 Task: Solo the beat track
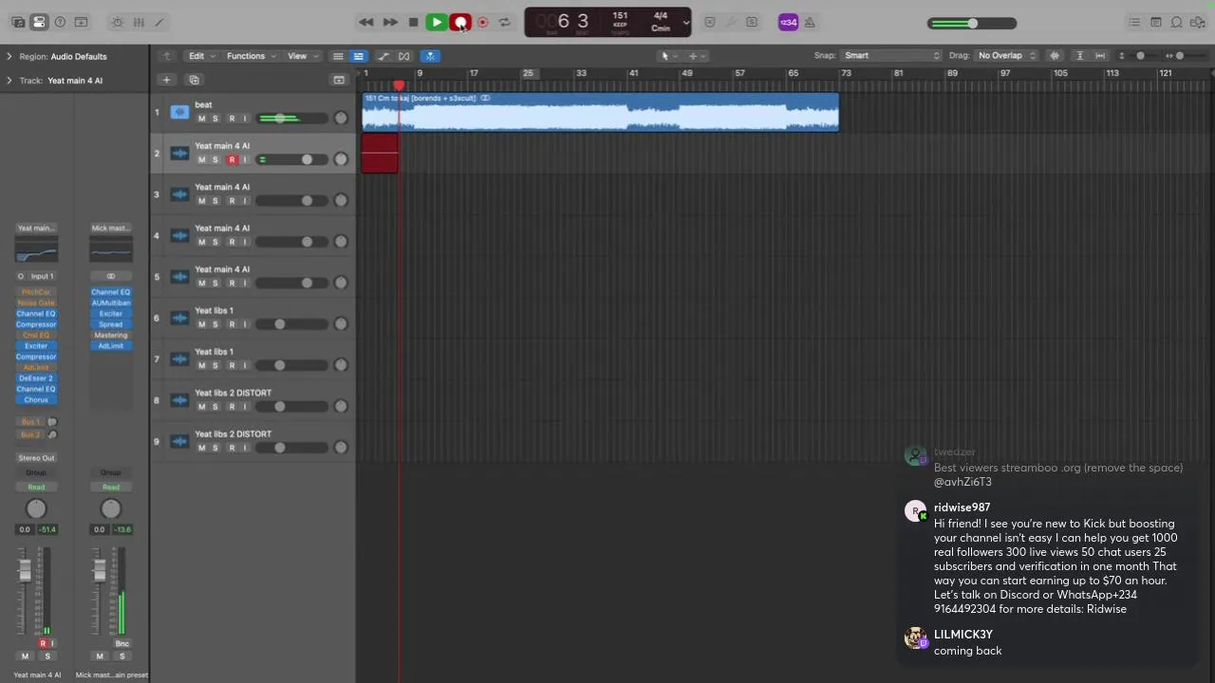[215, 119]
